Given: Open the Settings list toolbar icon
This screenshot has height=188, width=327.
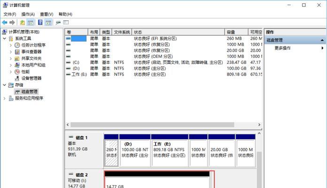Looking at the screenshot, I should pyautogui.click(x=66, y=23).
